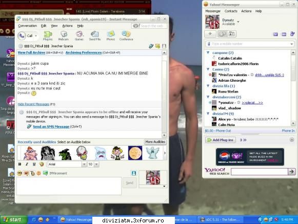Click the chat history scrollbar down arrow
The height and width of the screenshot is (224, 298).
pyautogui.click(x=164, y=135)
